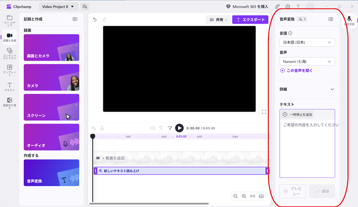Zoom in the timeline
The width and height of the screenshot is (358, 207).
[x=244, y=196]
